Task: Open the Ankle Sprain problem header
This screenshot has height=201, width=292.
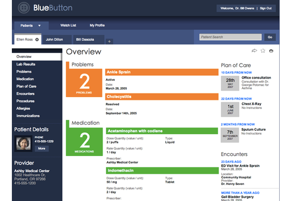Action: tap(161, 72)
